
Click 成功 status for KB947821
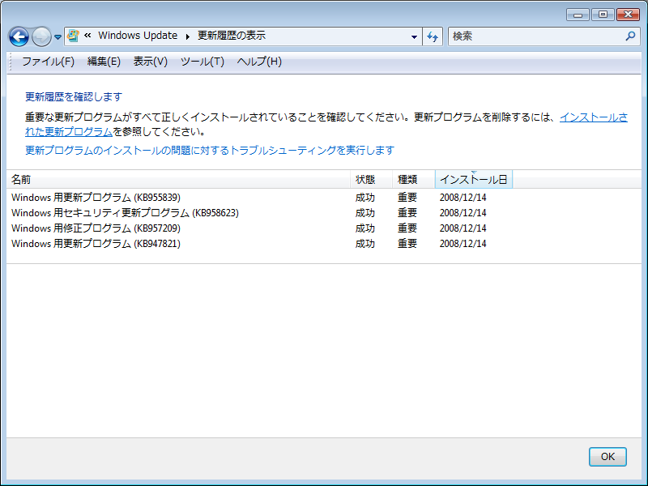click(x=365, y=244)
